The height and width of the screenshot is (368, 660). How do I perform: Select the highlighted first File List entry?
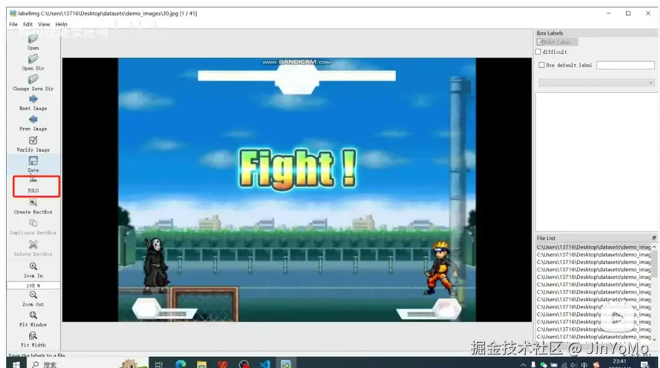pos(593,247)
